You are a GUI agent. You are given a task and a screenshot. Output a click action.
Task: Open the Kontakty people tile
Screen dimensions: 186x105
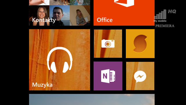(x=60, y=13)
